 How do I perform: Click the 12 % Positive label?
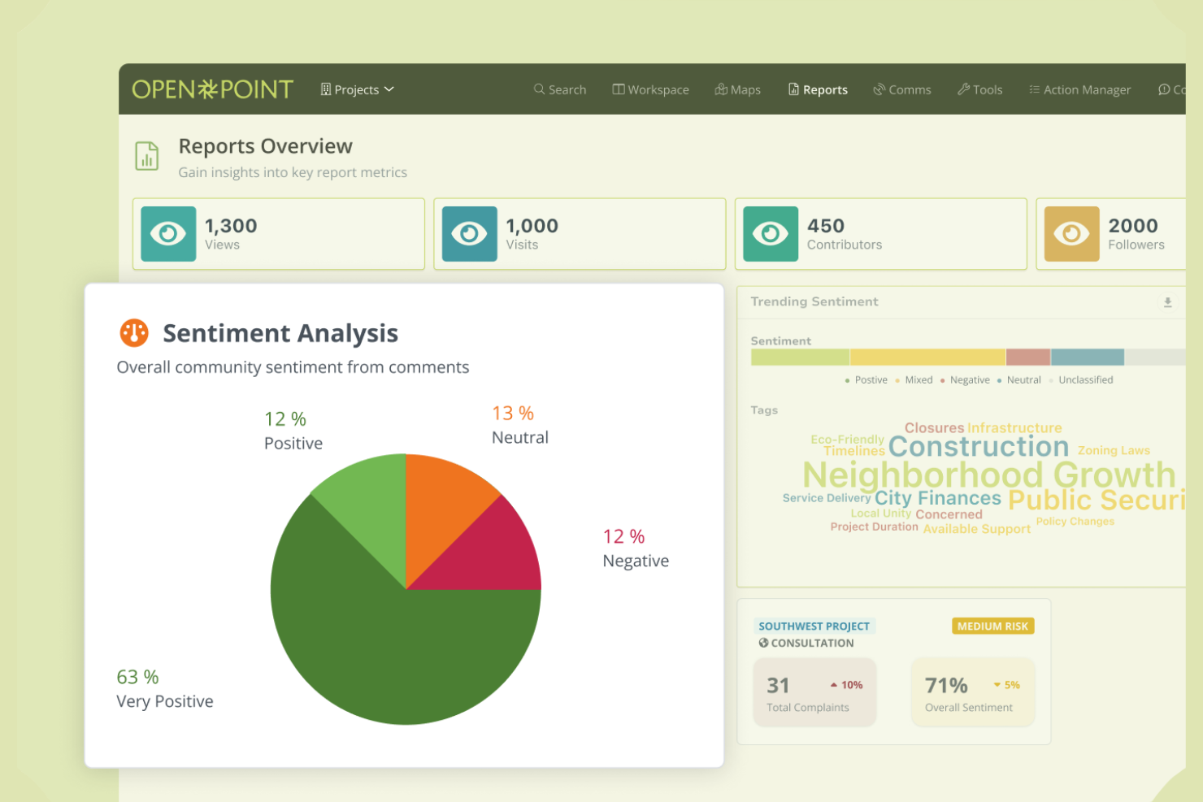click(293, 431)
